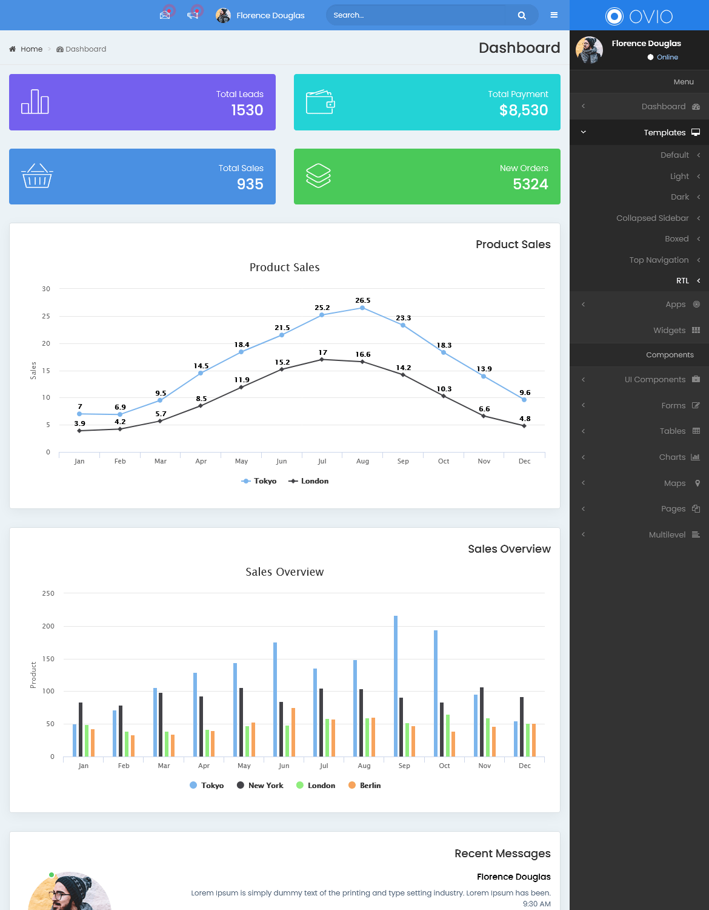Click the London Jul data point 17
Screen dimensions: 709x910
(x=322, y=360)
